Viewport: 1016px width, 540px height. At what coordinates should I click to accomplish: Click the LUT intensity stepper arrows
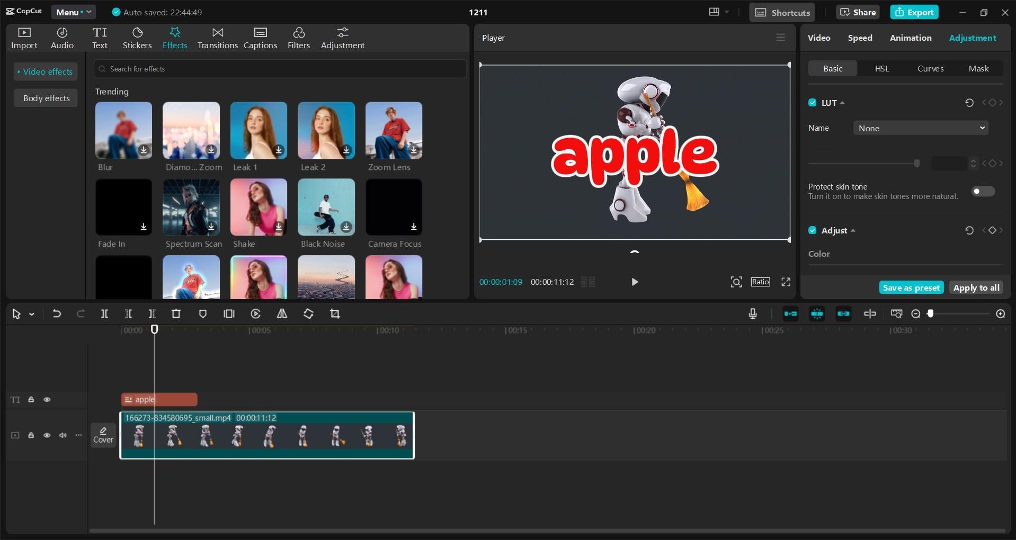973,164
